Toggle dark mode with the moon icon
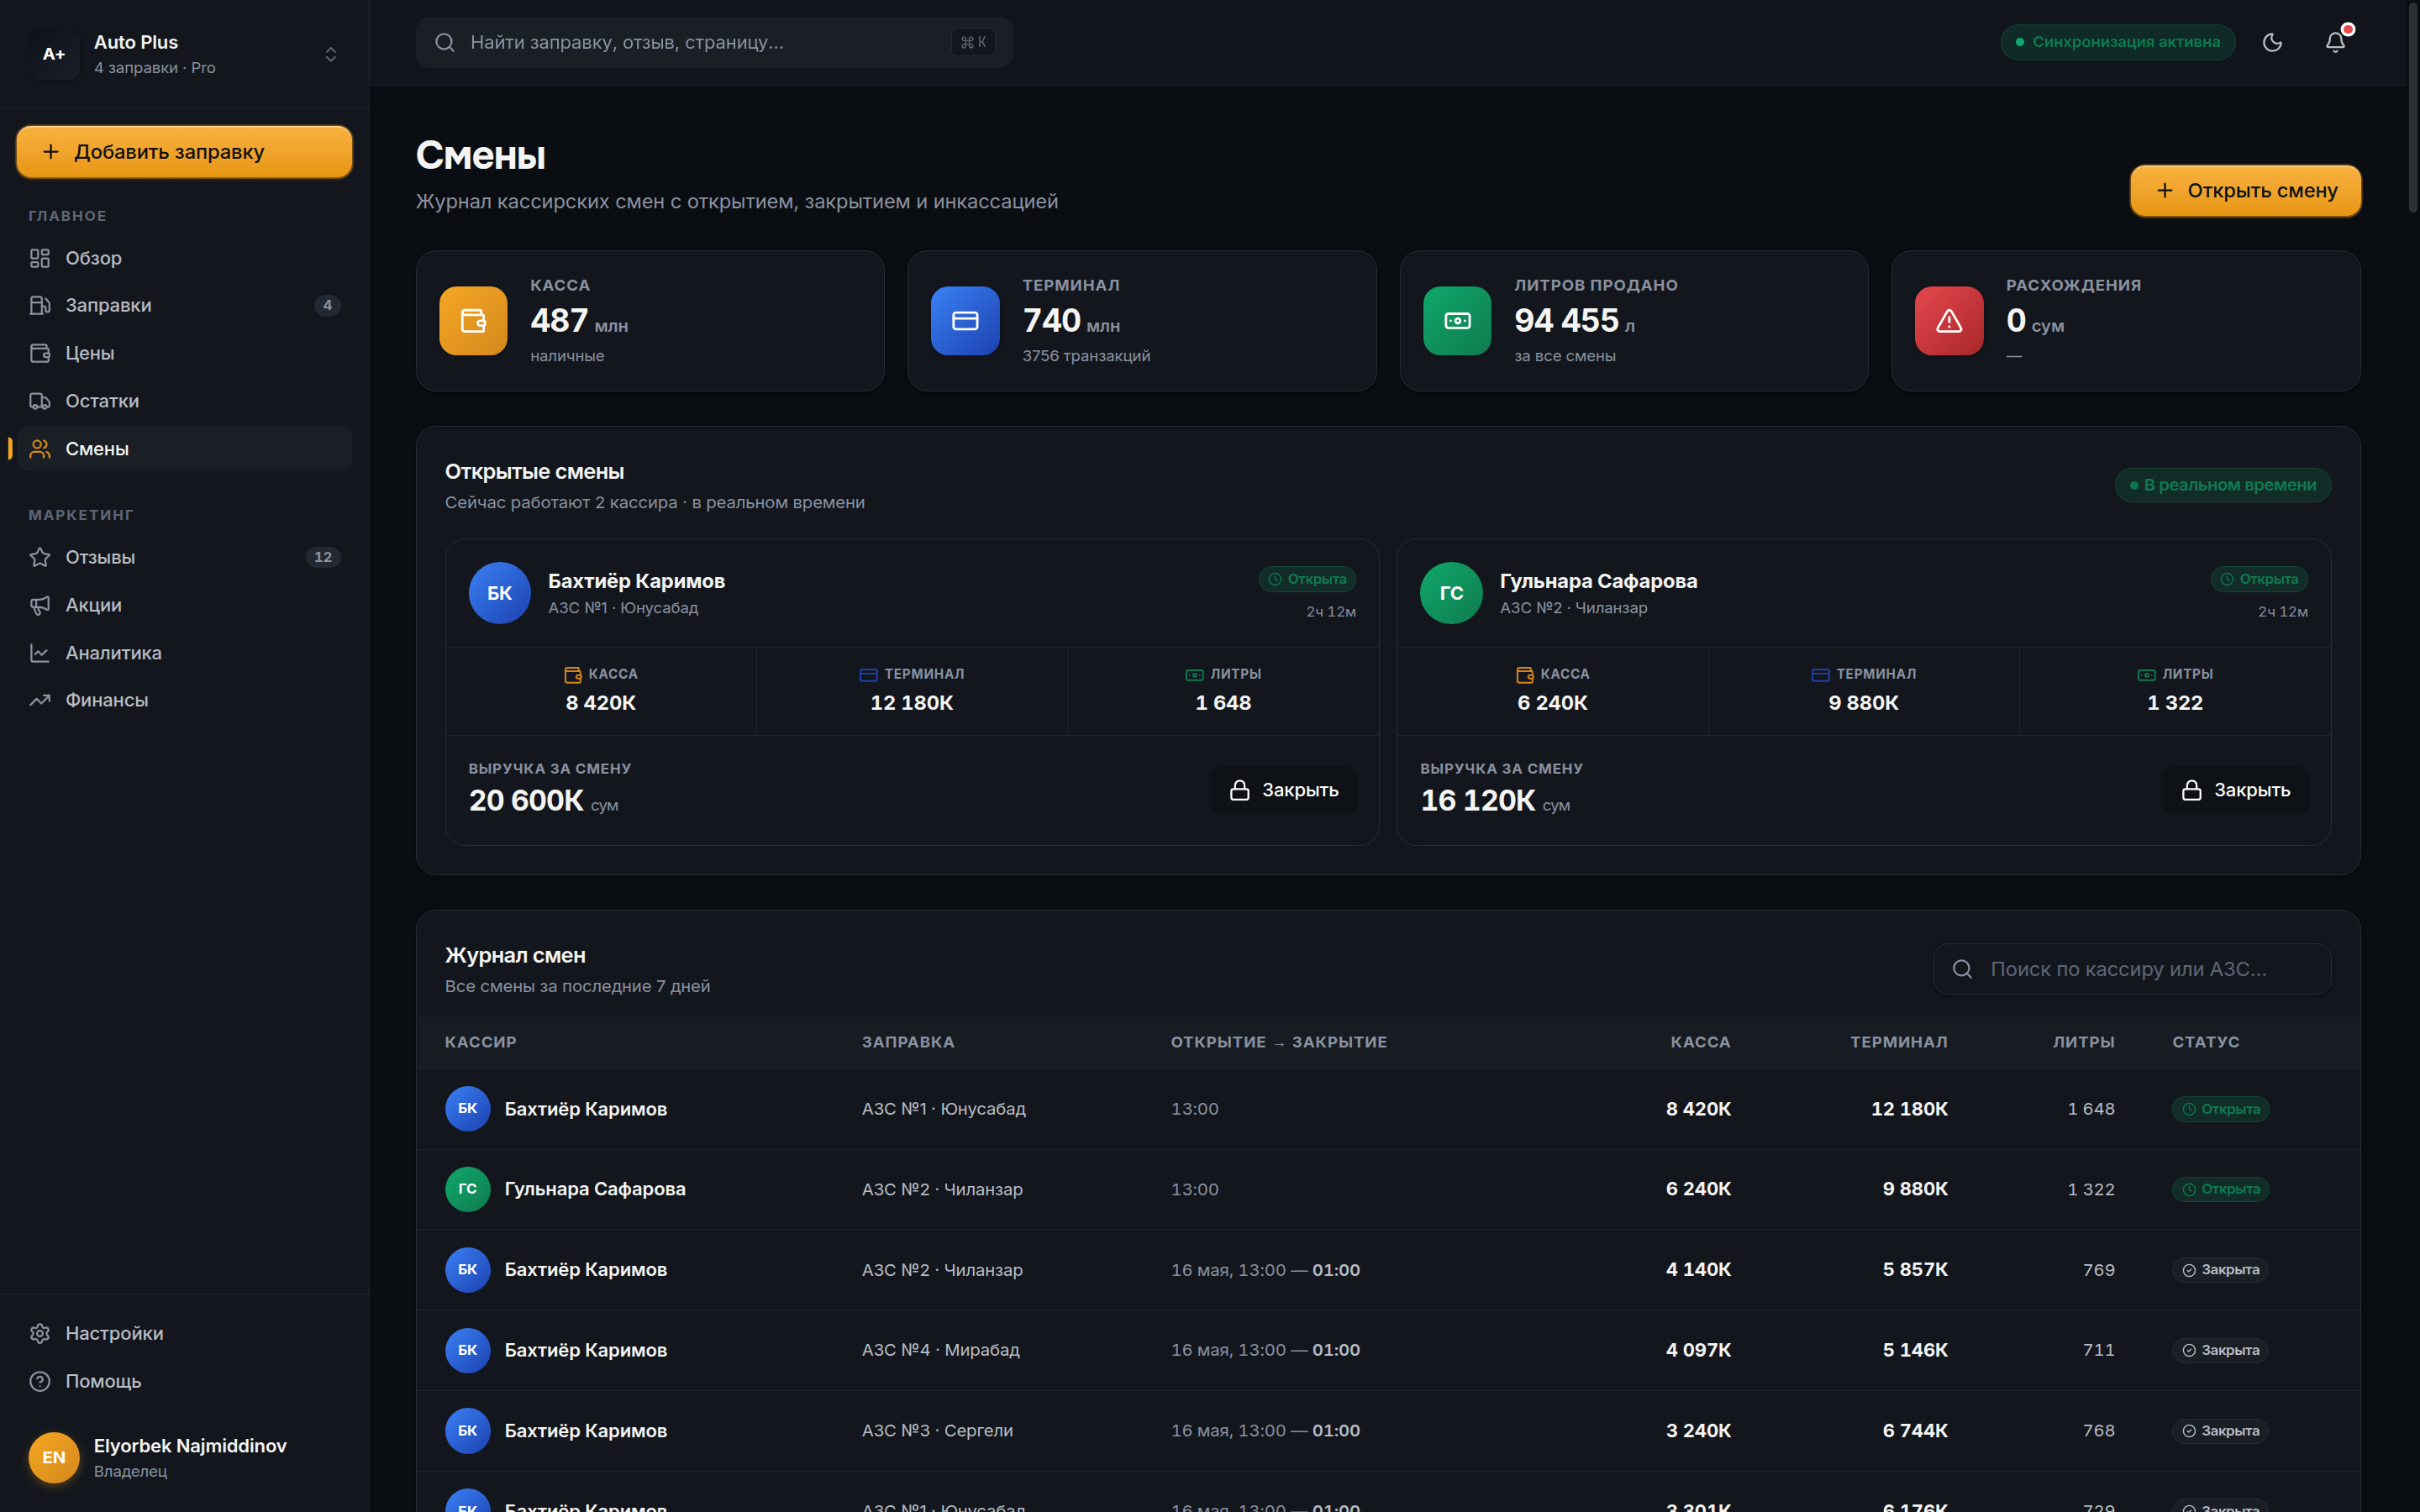2420x1512 pixels. click(x=2272, y=42)
